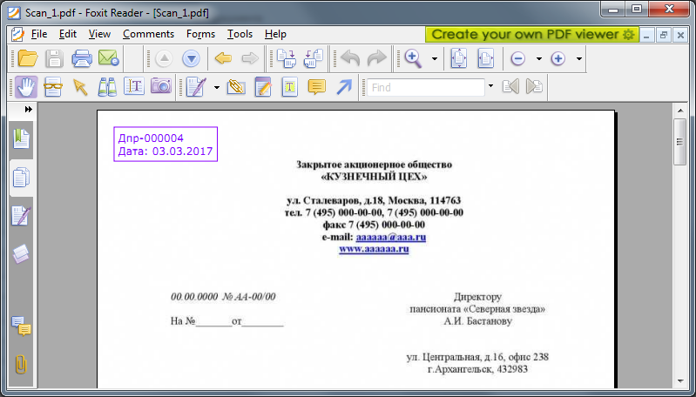Click inside the Find text field

[x=425, y=87]
